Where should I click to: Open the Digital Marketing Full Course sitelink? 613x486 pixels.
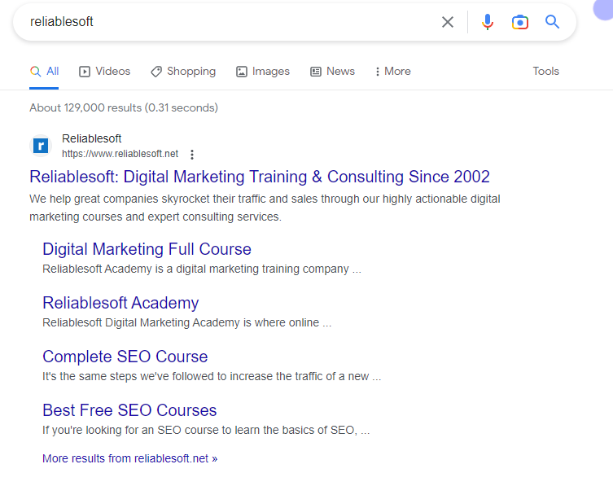(x=147, y=249)
